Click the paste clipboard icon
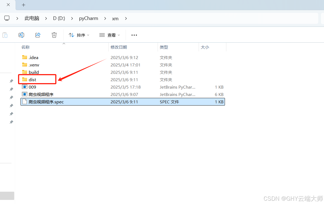 [x=5, y=35]
